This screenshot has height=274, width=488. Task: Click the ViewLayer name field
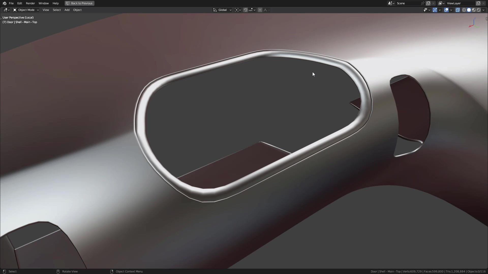point(460,3)
